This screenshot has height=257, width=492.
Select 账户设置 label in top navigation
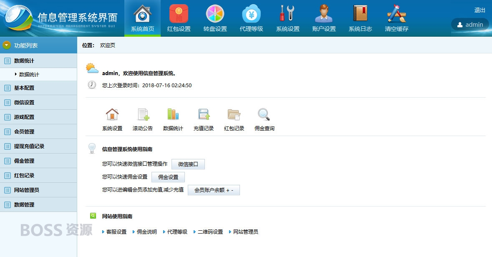pos(324,29)
